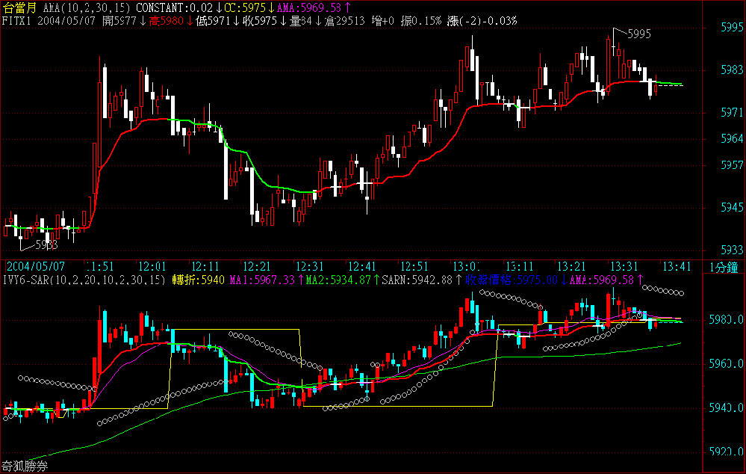746x474 pixels.
Task: Select the 5983 price axis label
Action: 732,70
